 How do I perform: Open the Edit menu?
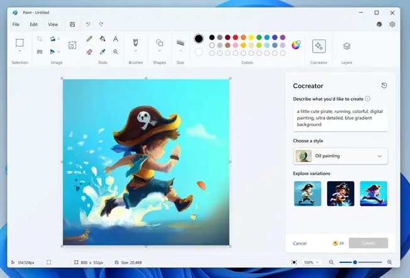point(33,24)
